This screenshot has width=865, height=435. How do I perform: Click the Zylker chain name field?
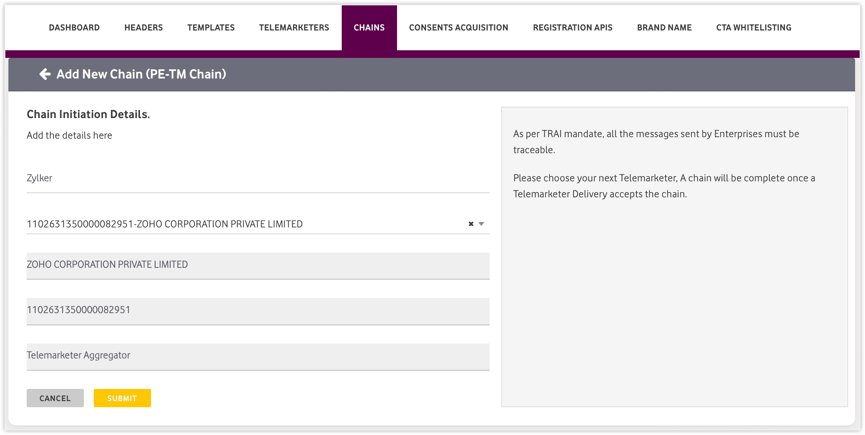coord(258,178)
